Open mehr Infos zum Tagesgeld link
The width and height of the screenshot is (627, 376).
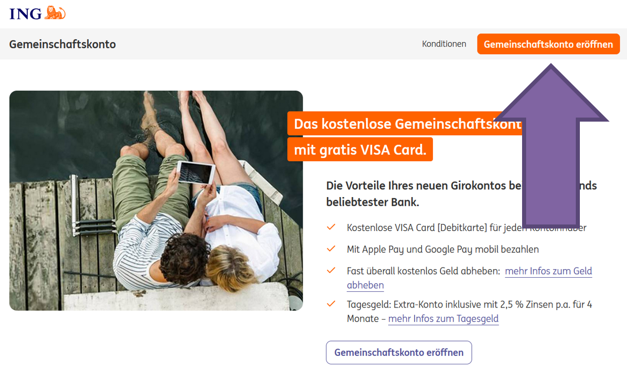tap(444, 319)
